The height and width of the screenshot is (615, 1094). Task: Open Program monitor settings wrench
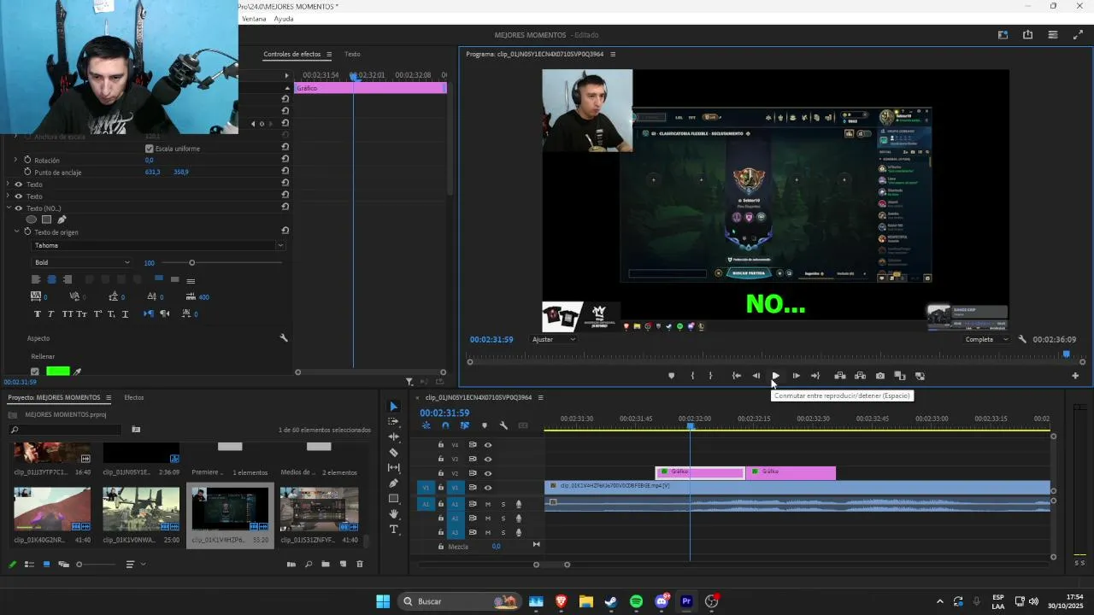pyautogui.click(x=1022, y=339)
